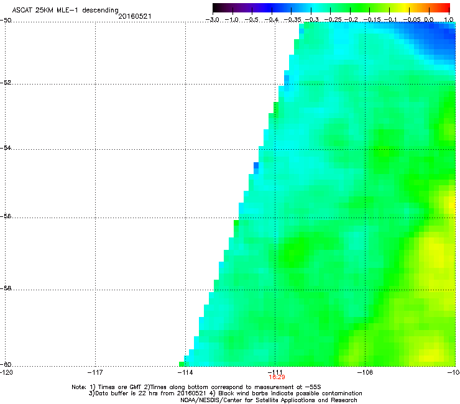
Task: Click the plot title "ASCAT 25KM MLE-1 descending"
Action: 65,10
